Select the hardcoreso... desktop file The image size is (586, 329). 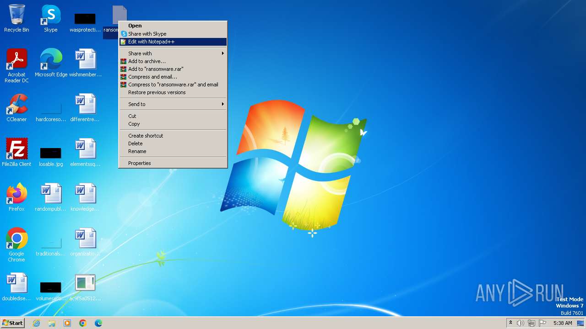[x=51, y=112]
